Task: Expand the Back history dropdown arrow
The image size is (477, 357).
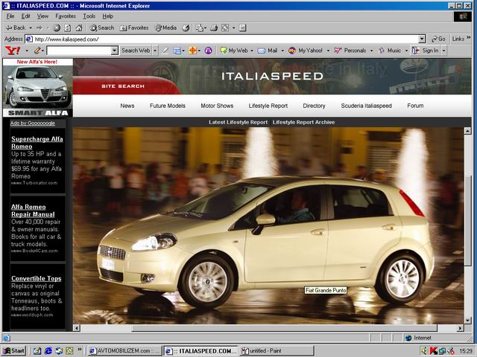Action: (31, 28)
